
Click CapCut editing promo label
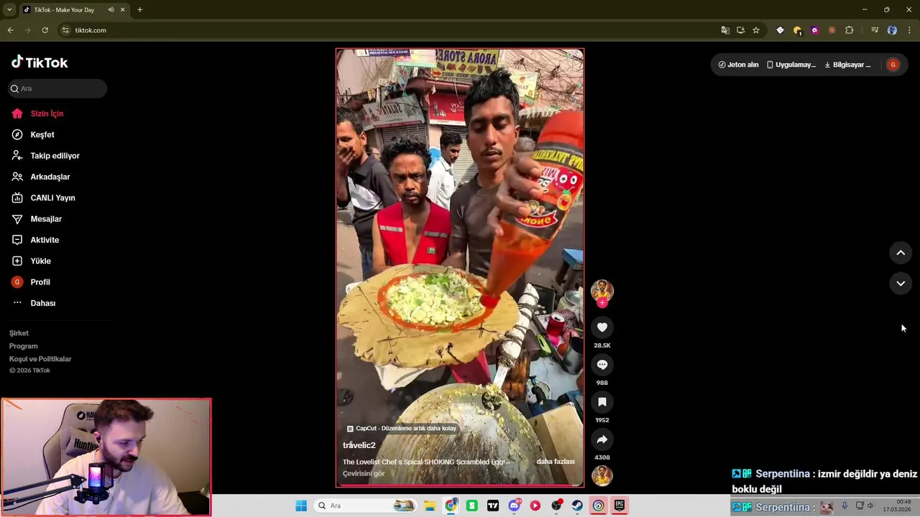(x=401, y=429)
